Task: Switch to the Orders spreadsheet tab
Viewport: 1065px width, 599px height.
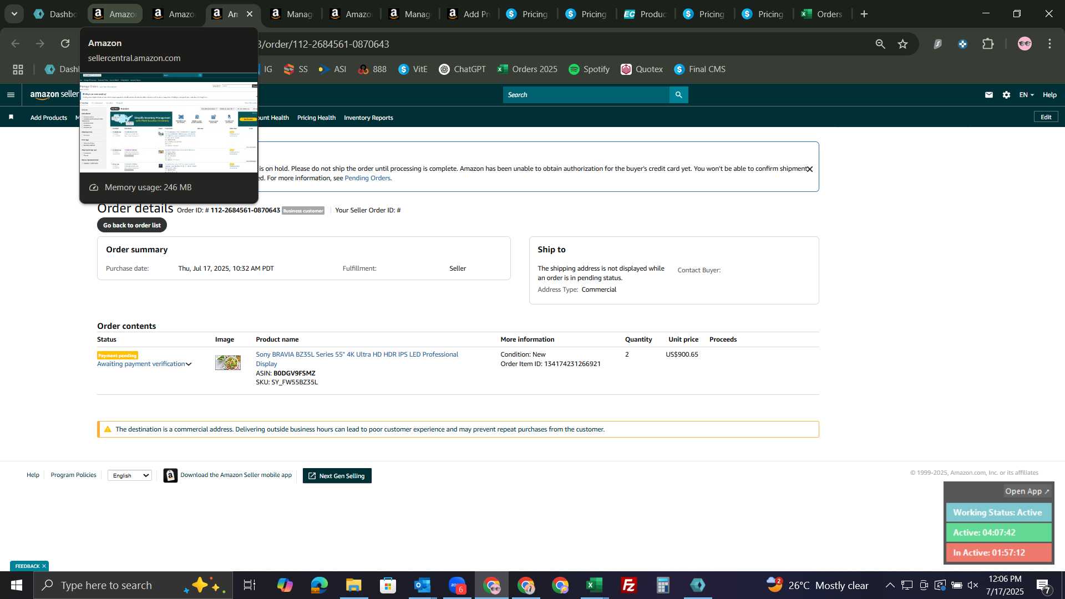Action: pos(822,14)
